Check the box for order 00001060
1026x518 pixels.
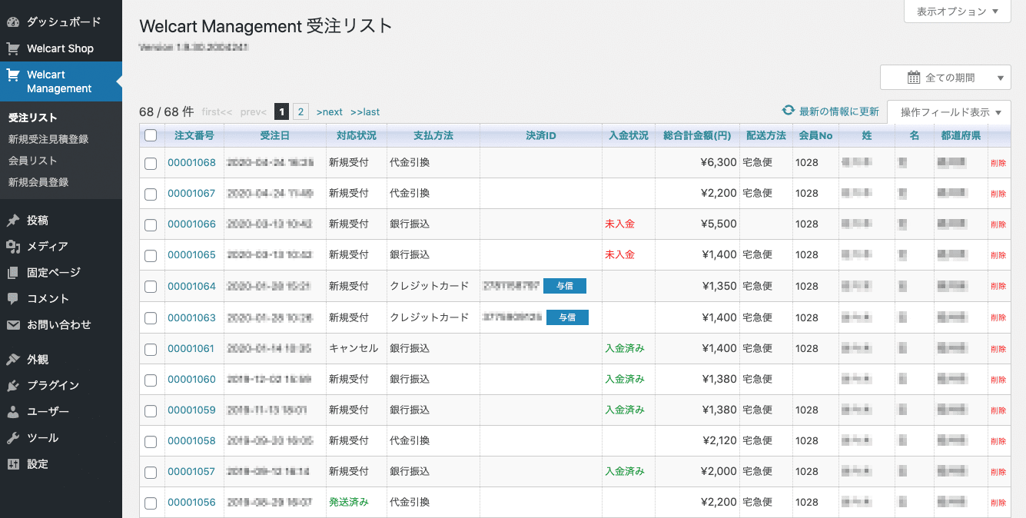pos(151,380)
